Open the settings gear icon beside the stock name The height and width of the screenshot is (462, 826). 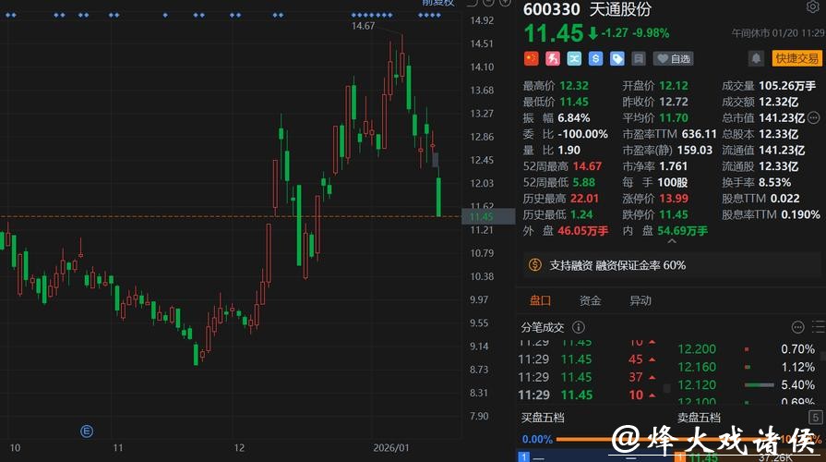(812, 6)
